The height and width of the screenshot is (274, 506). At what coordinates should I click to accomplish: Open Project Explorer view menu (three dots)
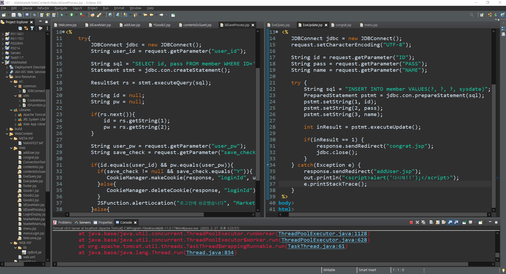pyautogui.click(x=47, y=28)
